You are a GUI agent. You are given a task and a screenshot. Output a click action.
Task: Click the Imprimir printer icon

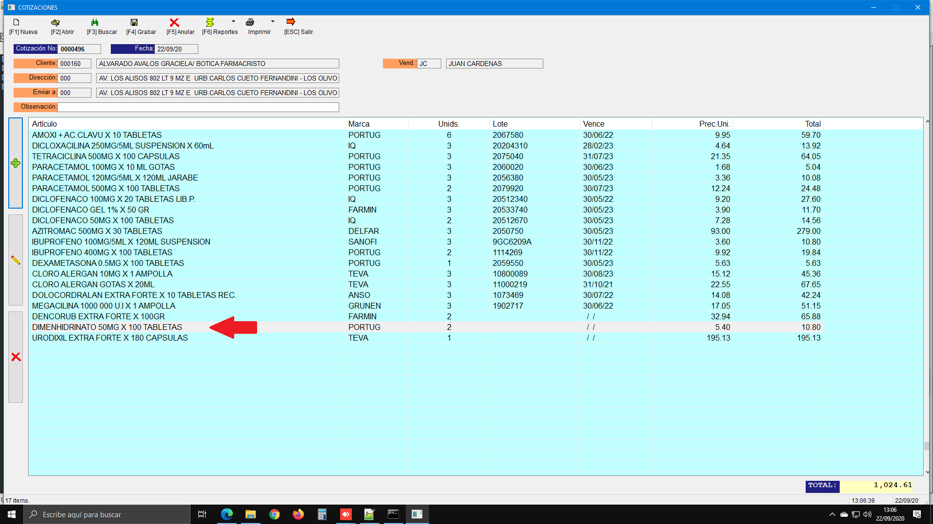pyautogui.click(x=250, y=22)
